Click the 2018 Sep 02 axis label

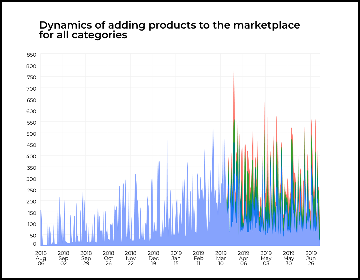click(63, 258)
